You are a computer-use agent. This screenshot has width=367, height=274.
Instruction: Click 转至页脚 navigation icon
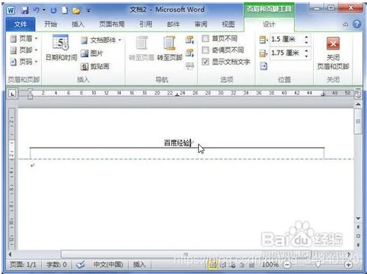click(x=170, y=43)
